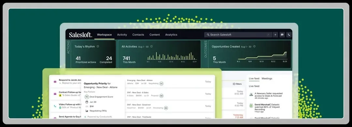Click info icon beside All Activities
This screenshot has width=352, height=127.
(152, 46)
